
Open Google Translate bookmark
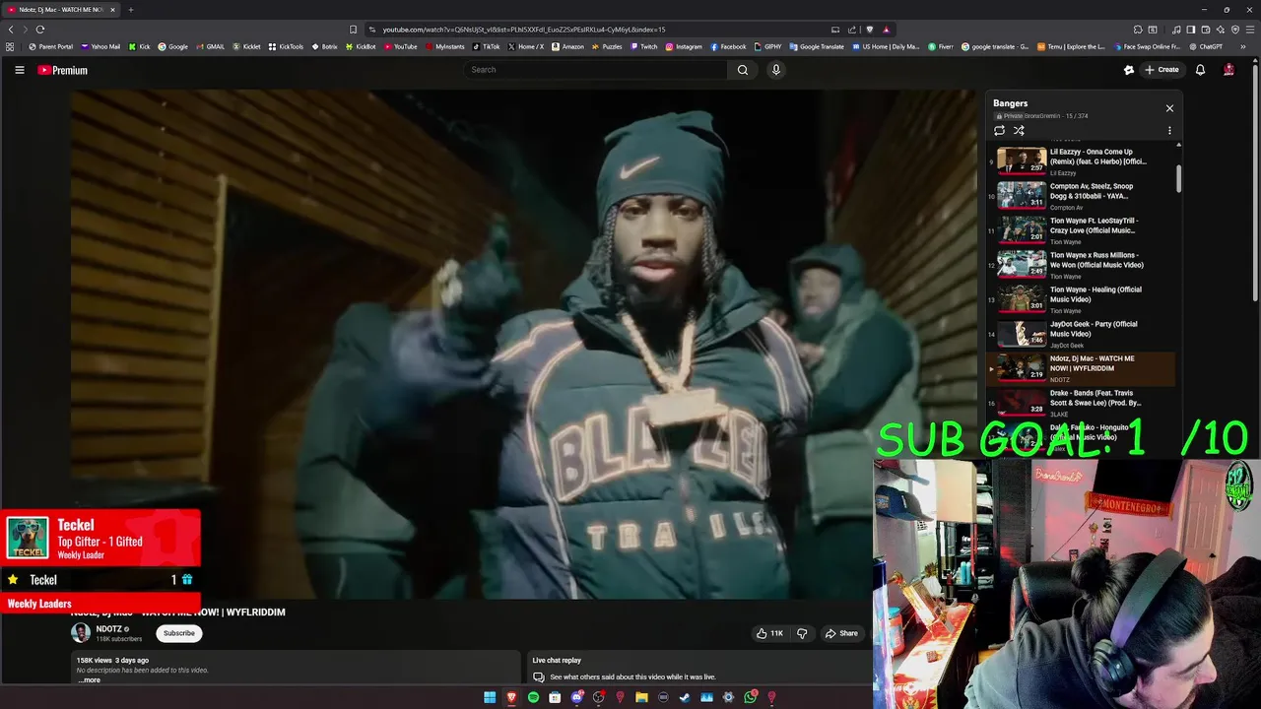click(817, 46)
